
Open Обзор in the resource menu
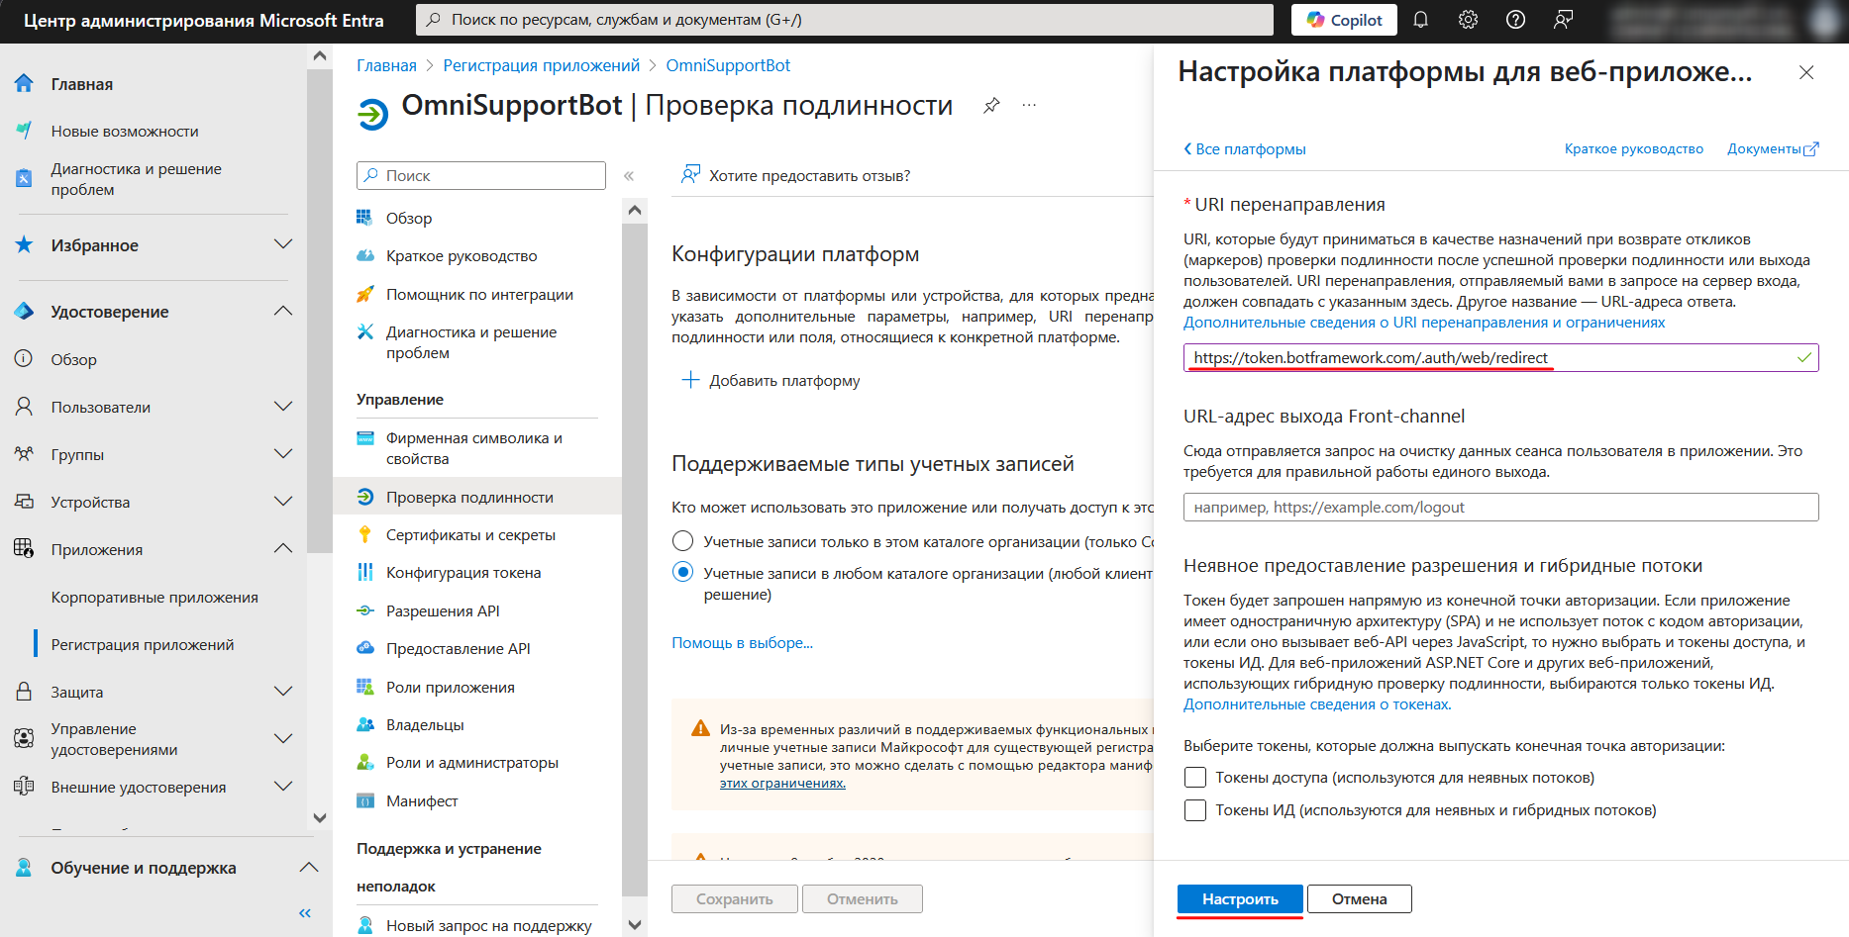pyautogui.click(x=408, y=218)
